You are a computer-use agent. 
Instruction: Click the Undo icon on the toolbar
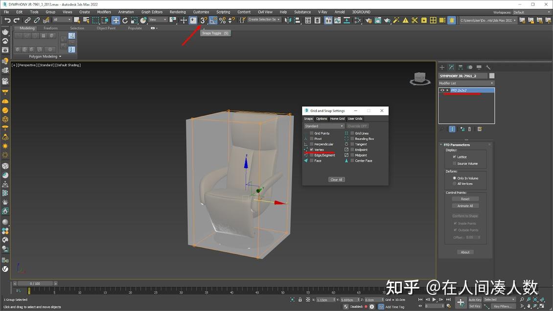(x=7, y=20)
